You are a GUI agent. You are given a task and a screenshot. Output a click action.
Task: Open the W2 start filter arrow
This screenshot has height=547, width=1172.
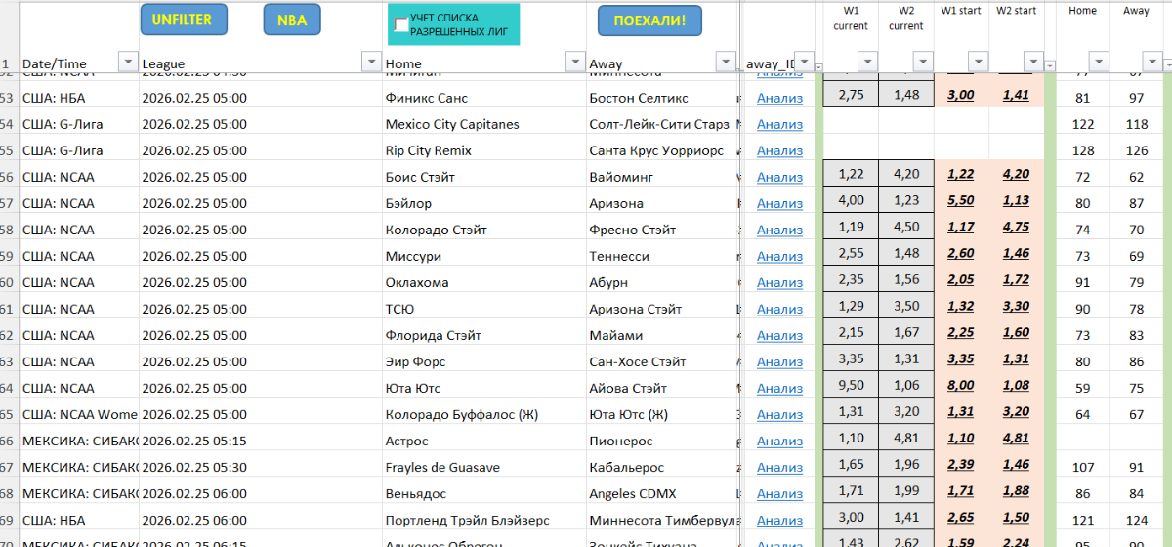click(1032, 63)
